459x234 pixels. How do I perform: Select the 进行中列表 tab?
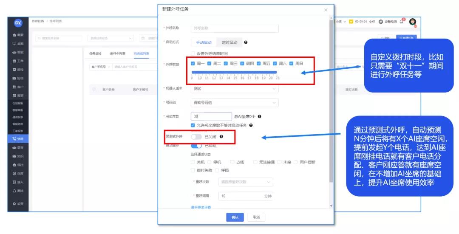pos(117,54)
